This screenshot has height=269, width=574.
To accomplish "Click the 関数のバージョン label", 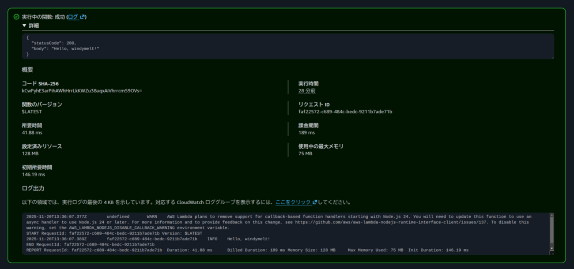I will [42, 105].
